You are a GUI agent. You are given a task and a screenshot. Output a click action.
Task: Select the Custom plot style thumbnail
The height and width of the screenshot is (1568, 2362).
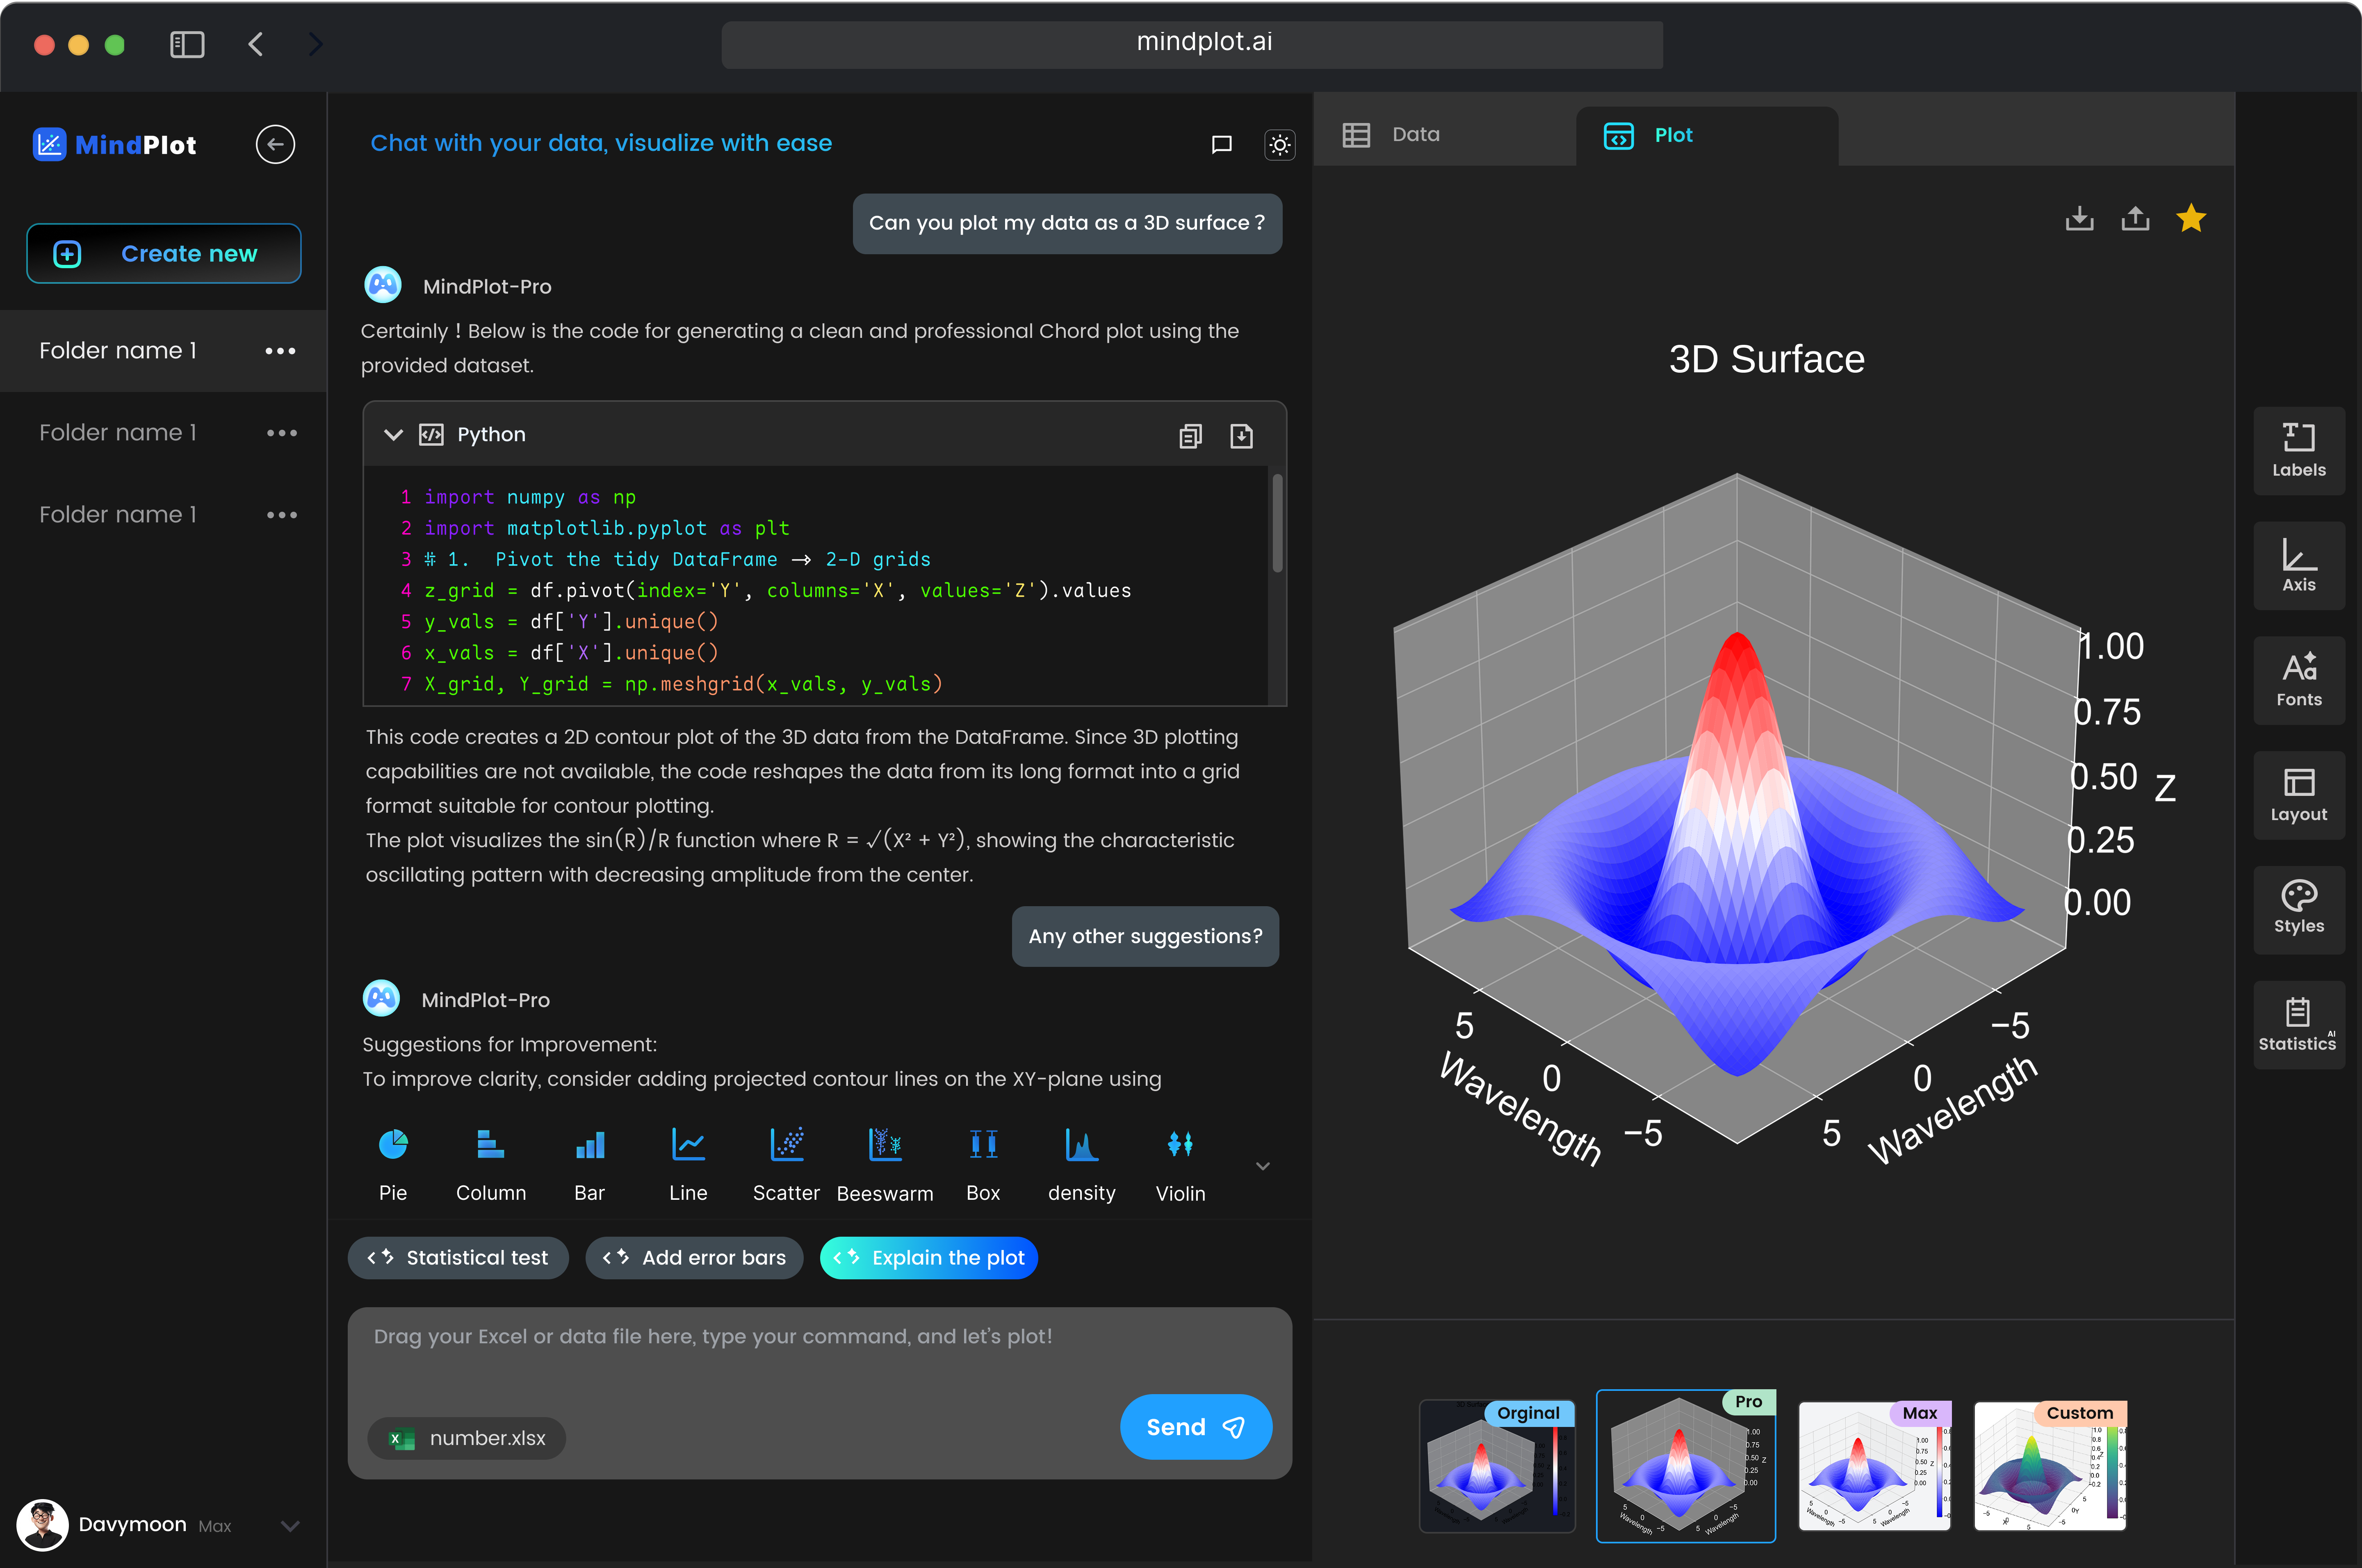coord(2049,1467)
